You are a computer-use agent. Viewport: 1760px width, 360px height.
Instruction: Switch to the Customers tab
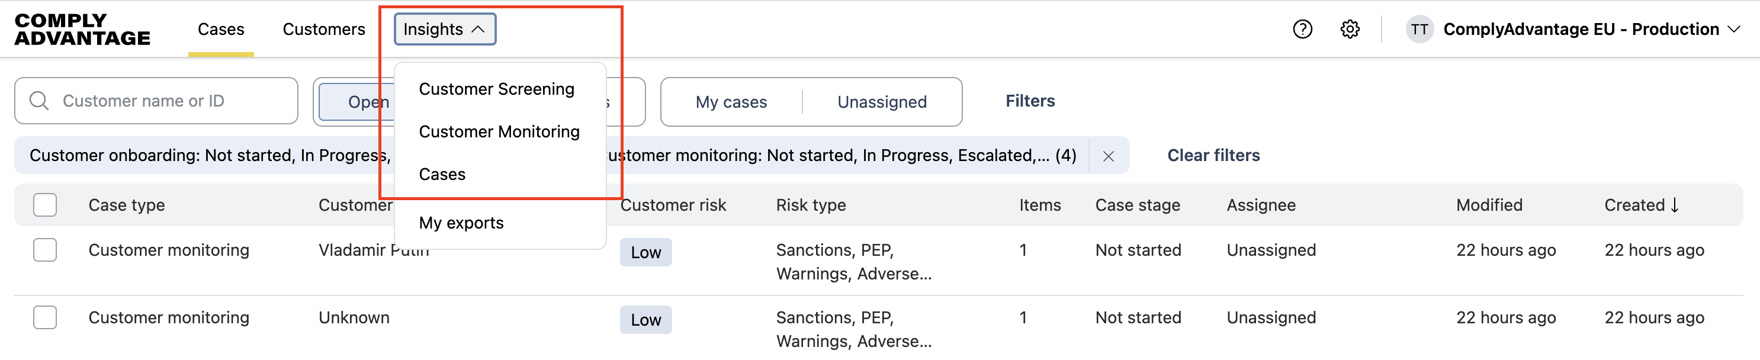[323, 28]
